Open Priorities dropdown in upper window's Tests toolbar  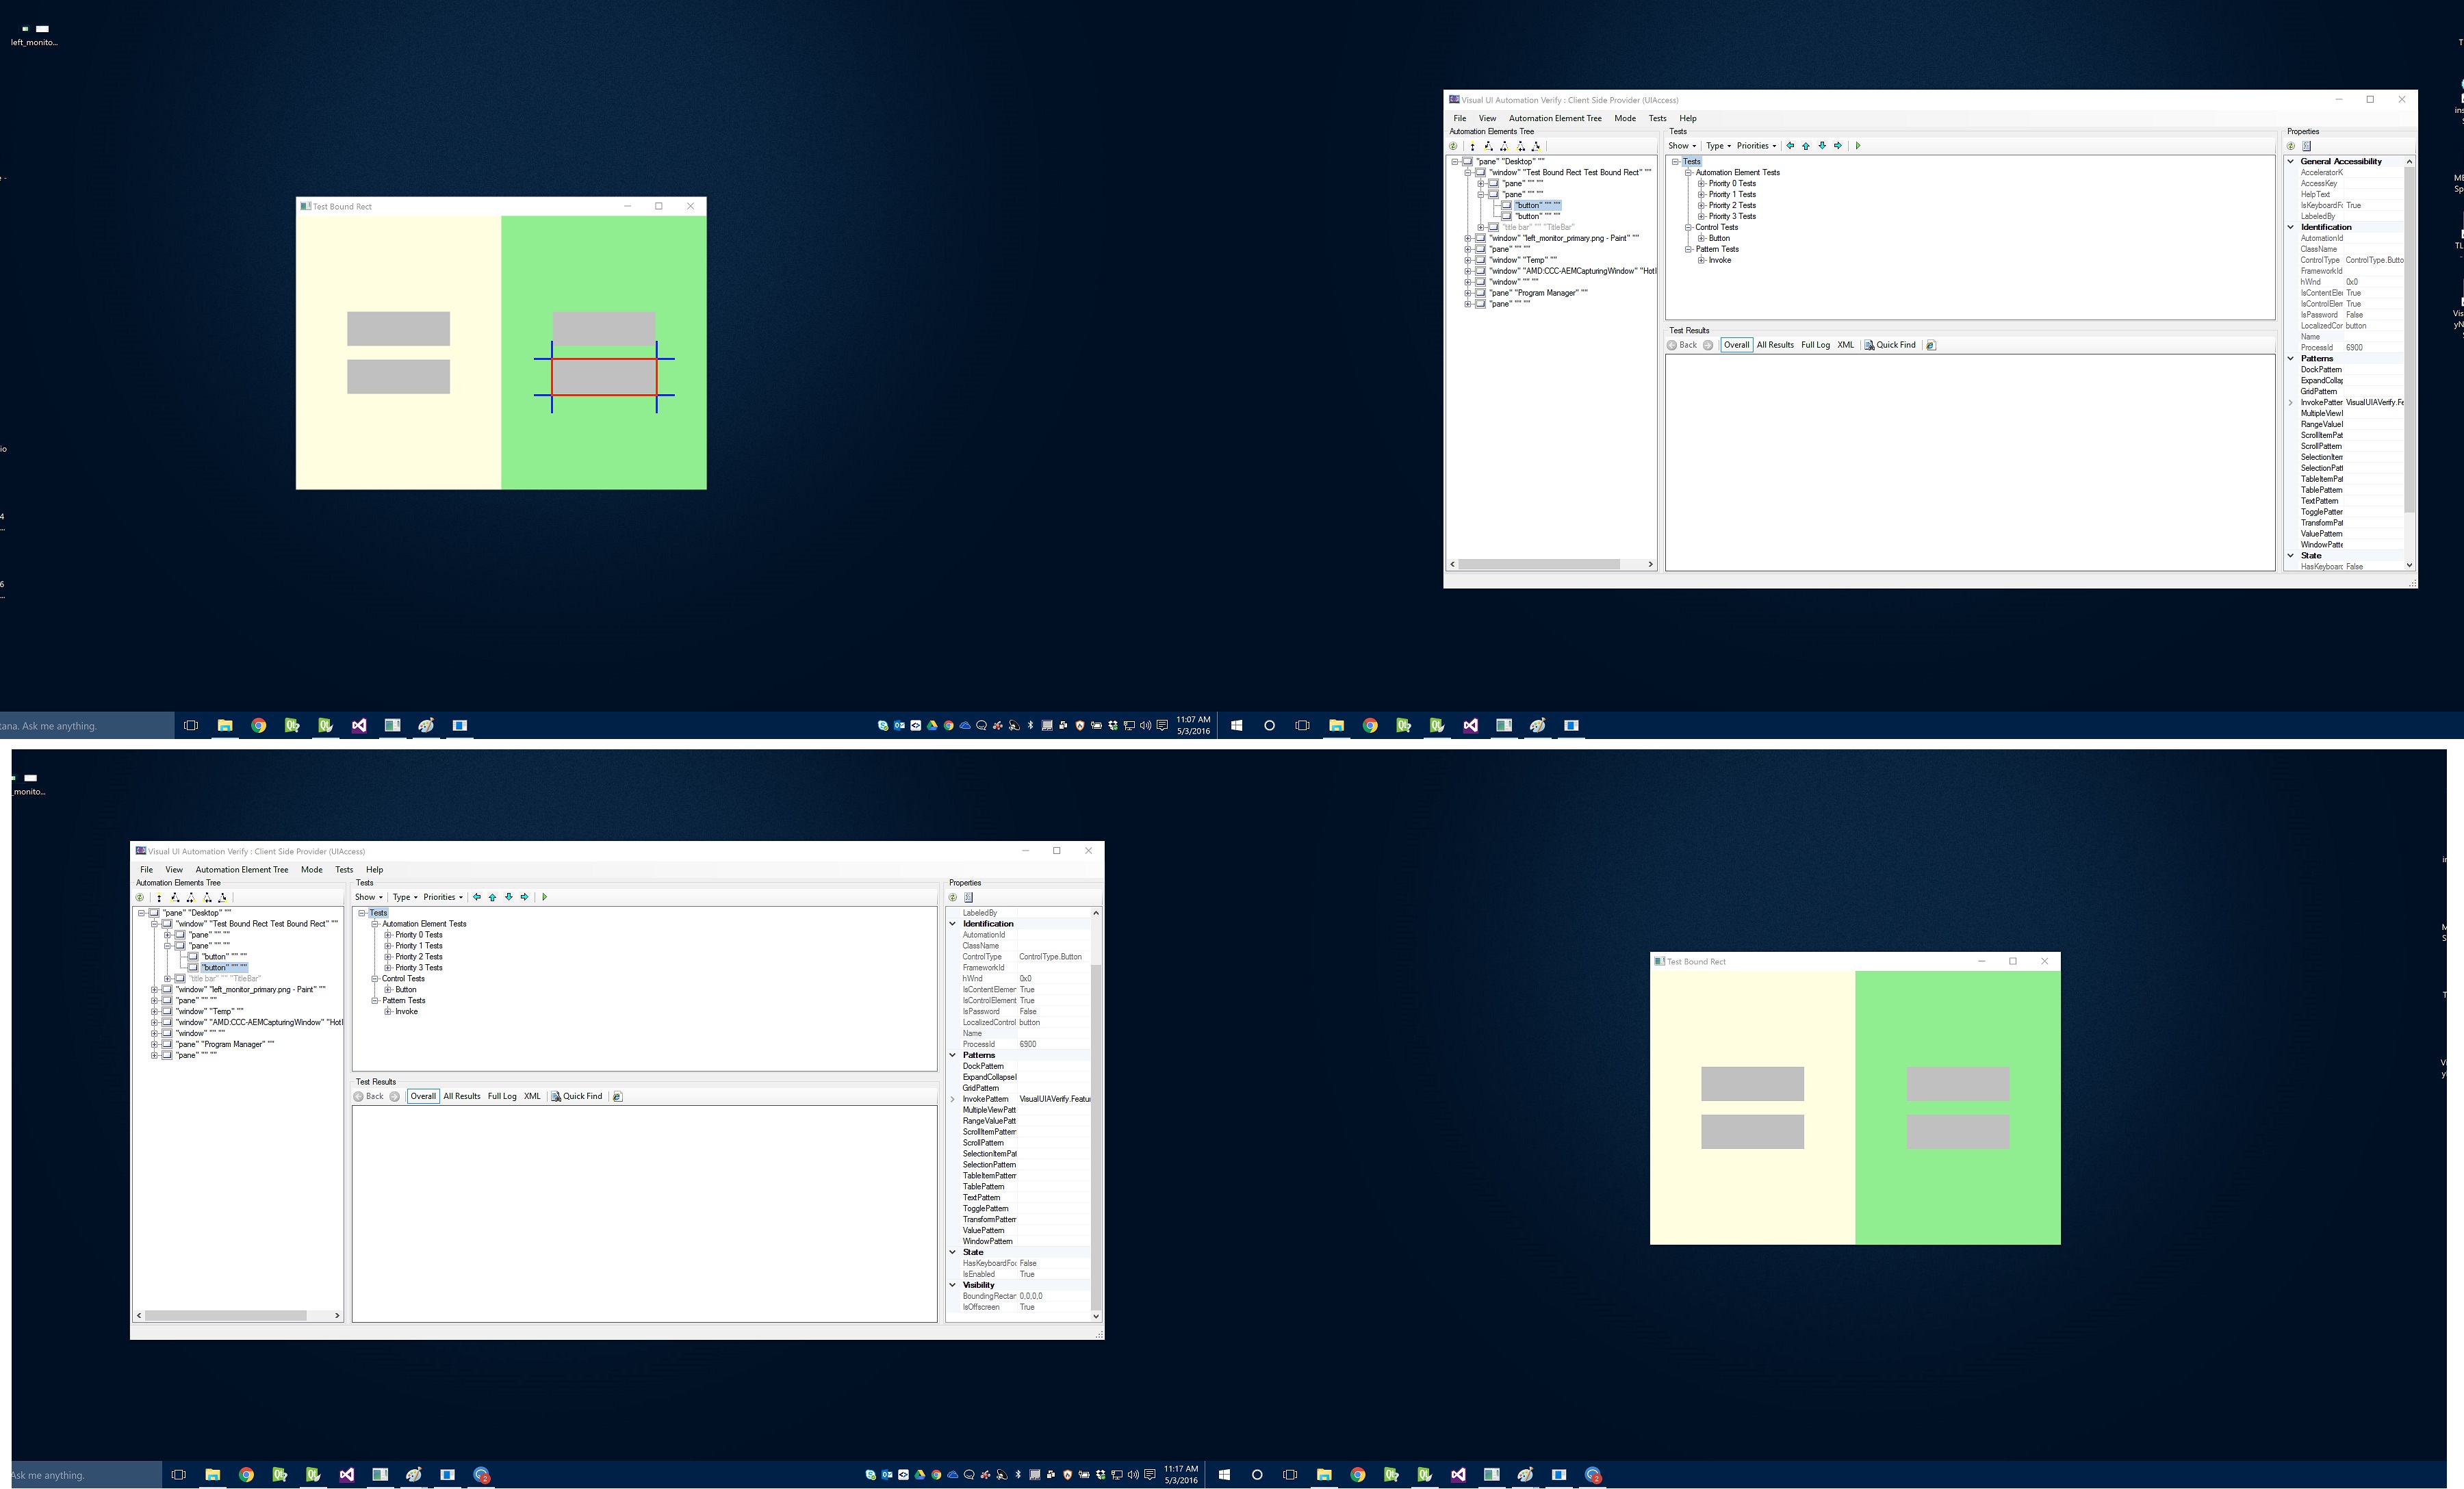(1756, 146)
